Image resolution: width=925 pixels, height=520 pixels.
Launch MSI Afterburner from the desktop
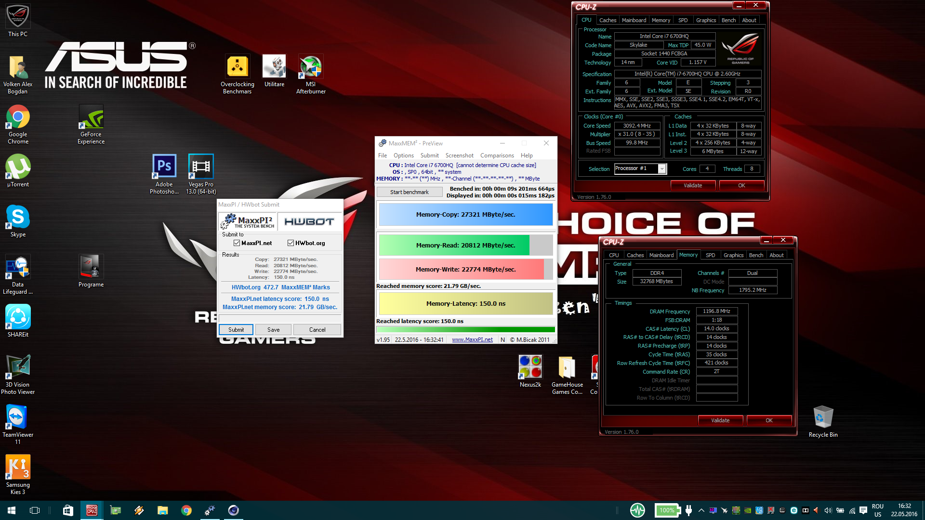(x=311, y=74)
